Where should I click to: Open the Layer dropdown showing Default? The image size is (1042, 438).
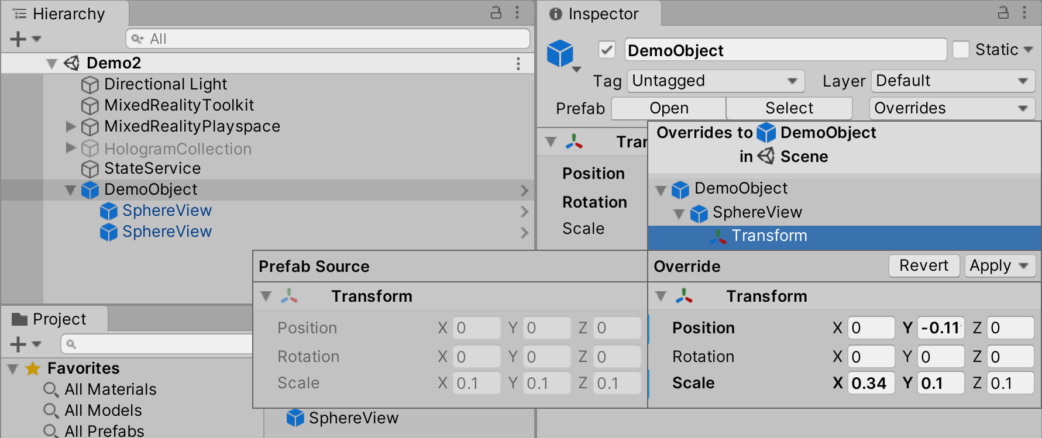point(952,81)
